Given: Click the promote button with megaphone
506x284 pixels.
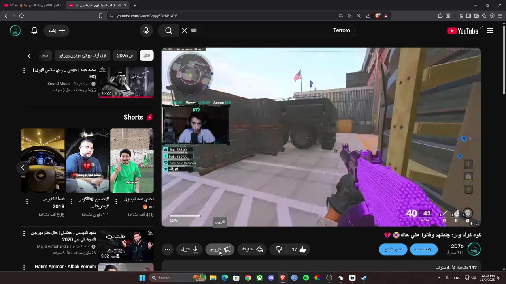Looking at the screenshot, I should (220, 249).
